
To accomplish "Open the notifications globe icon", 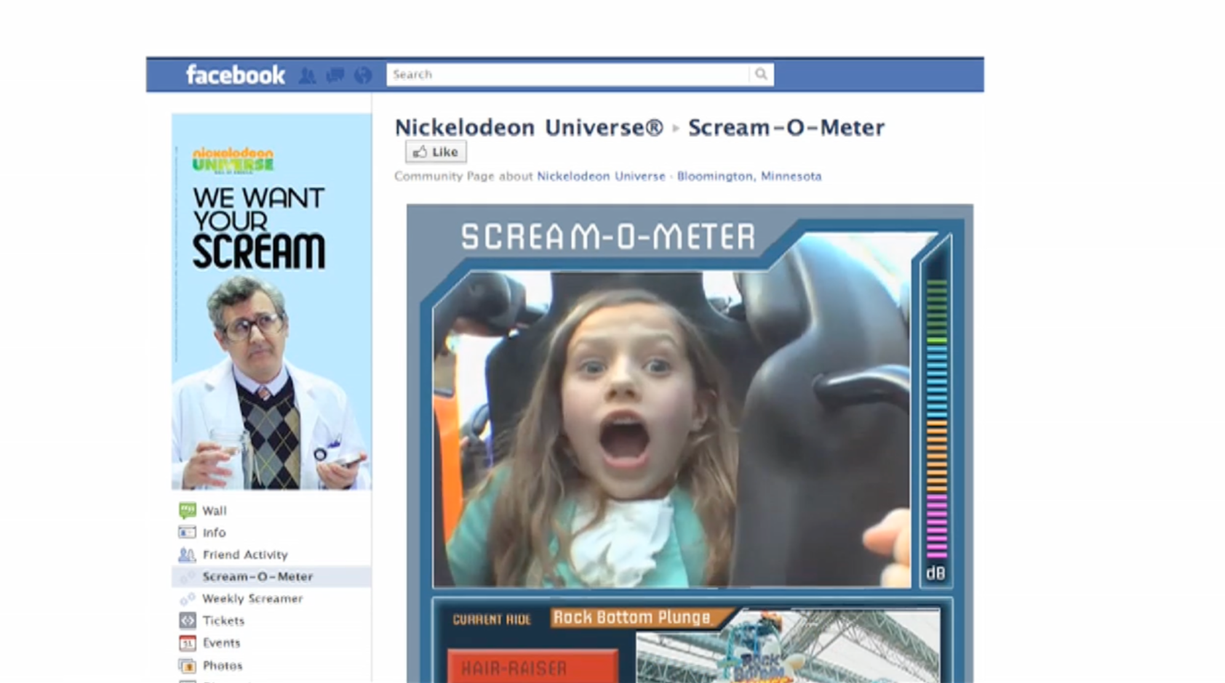I will tap(362, 75).
